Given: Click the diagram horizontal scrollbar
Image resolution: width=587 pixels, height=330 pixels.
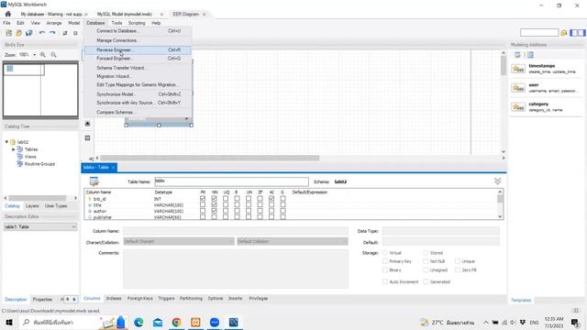Looking at the screenshot, I should tap(210, 158).
